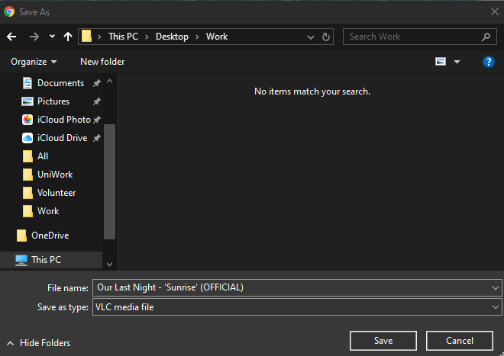Screen dimensions: 504x356
Task: Collapse the pane with Hide Folders
Action: tap(39, 343)
